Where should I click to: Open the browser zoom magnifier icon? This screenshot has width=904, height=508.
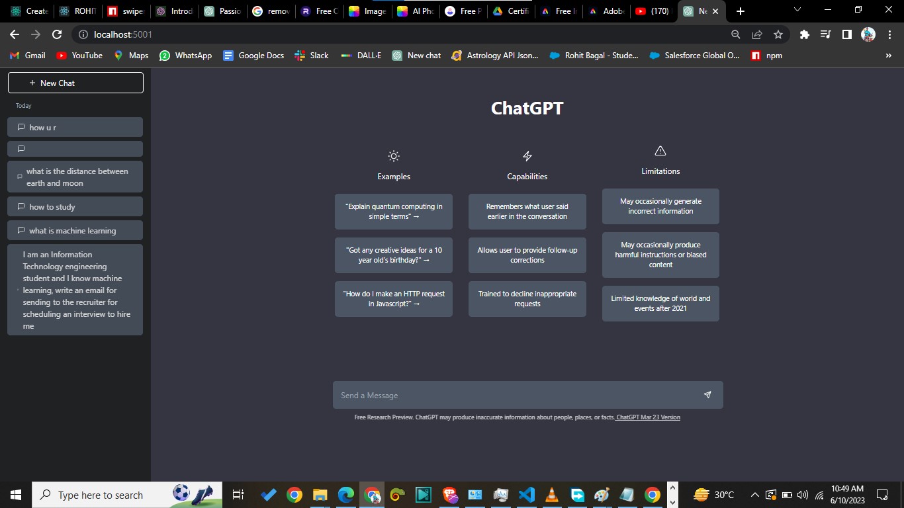(x=736, y=34)
